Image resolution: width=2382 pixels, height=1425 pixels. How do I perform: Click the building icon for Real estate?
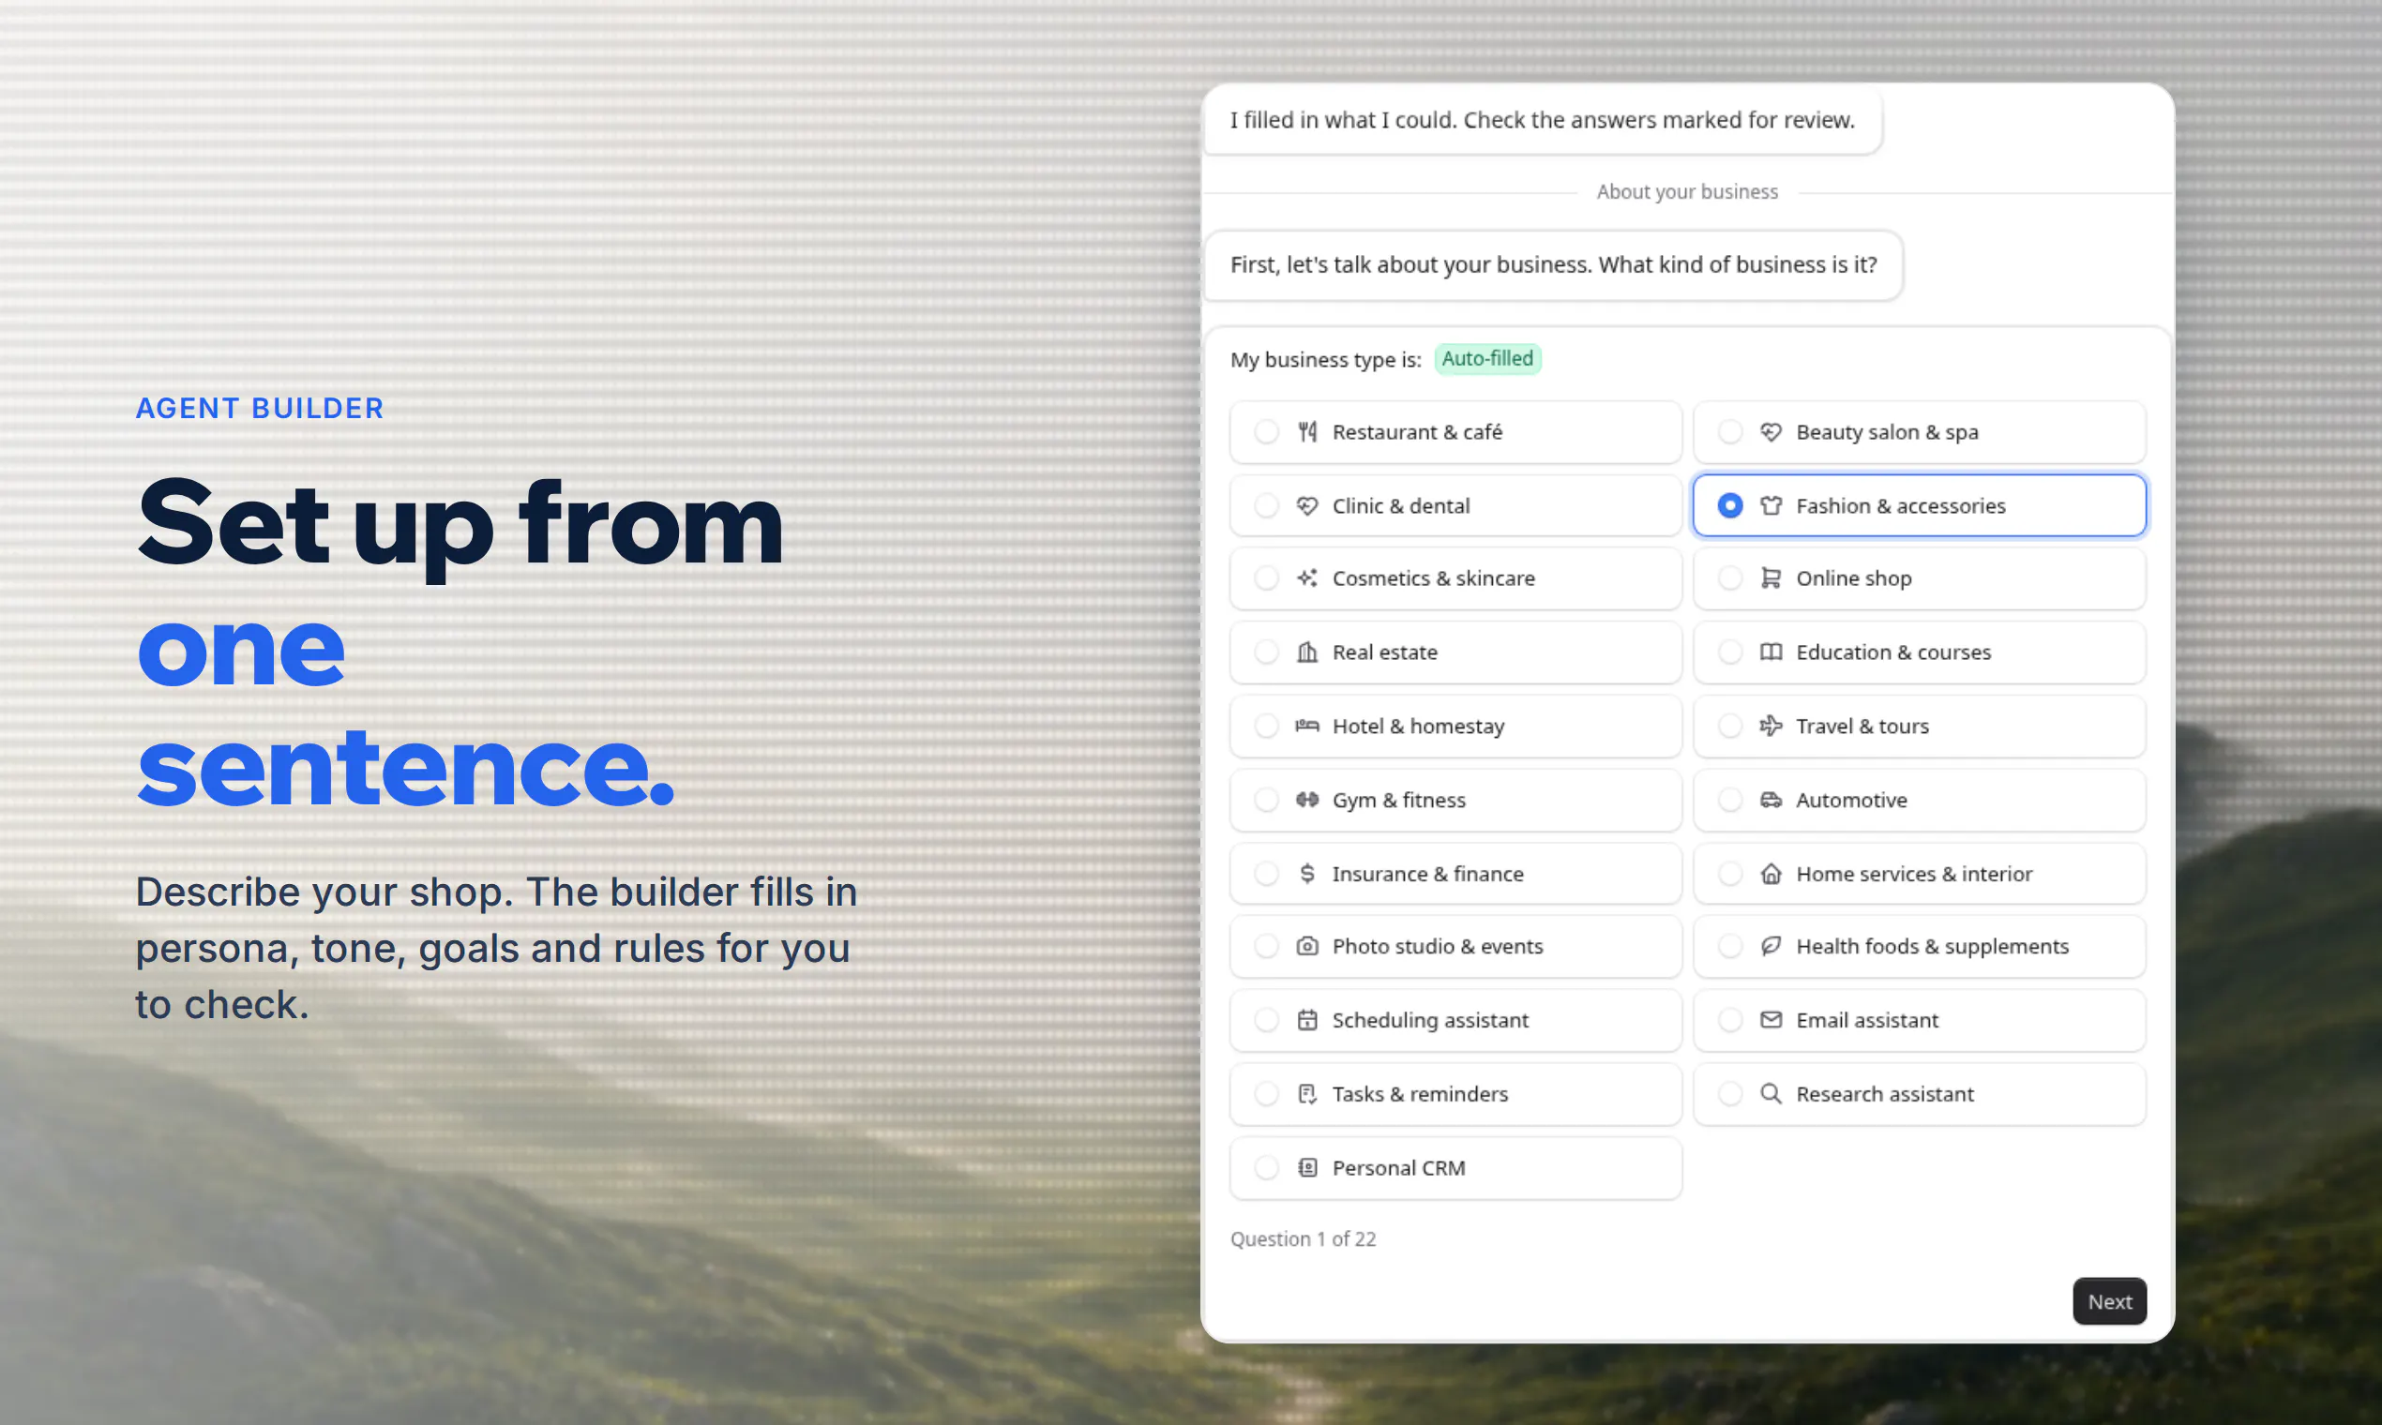[1307, 652]
